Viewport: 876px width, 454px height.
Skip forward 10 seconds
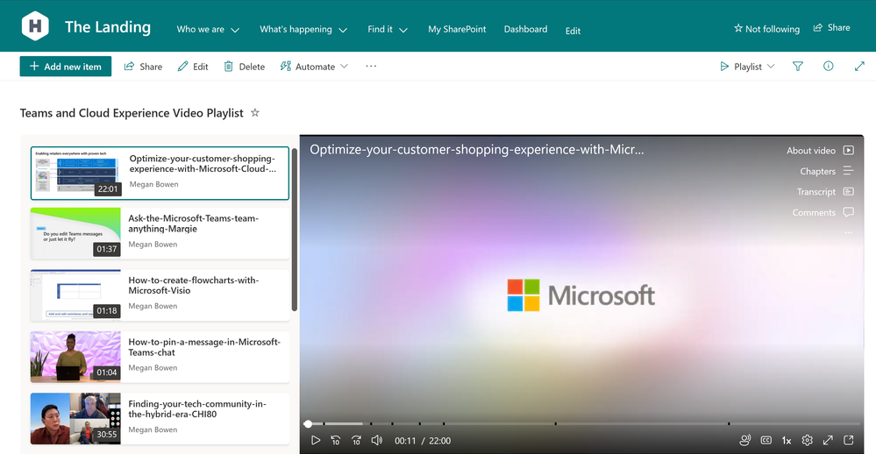pyautogui.click(x=356, y=441)
